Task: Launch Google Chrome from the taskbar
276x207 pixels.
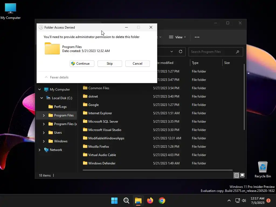Action: pos(162,201)
